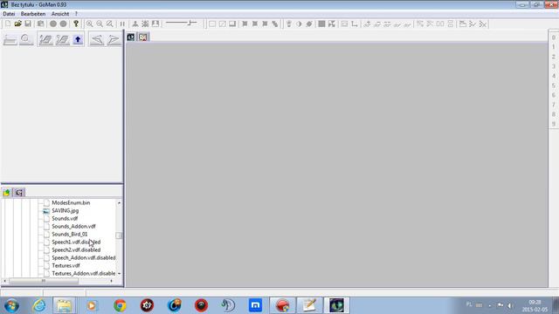
Task: Open File Explorer from taskbar
Action: click(64, 305)
